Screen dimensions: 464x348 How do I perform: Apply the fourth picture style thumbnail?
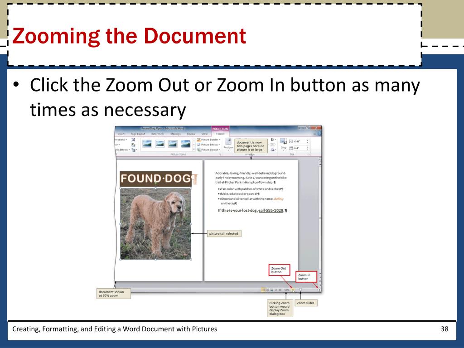(x=186, y=144)
